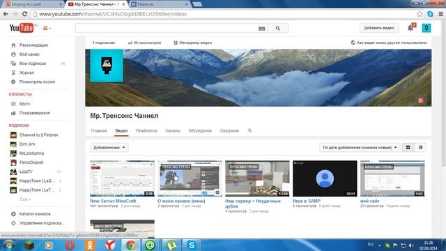Open the Обсуждение tab
Screen dimensions: 446x251
coord(200,130)
